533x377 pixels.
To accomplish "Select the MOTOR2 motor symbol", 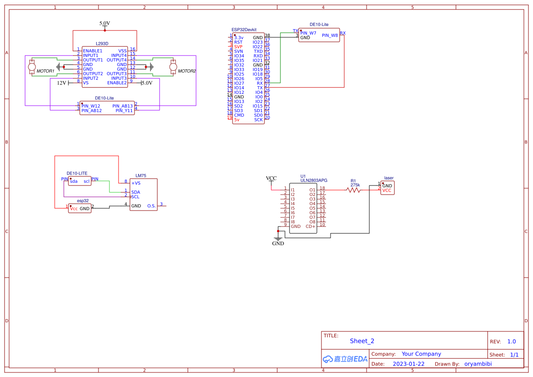I will click(174, 67).
